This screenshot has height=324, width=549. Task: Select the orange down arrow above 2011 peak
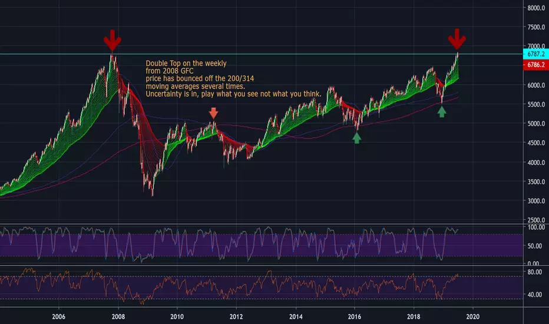[214, 114]
